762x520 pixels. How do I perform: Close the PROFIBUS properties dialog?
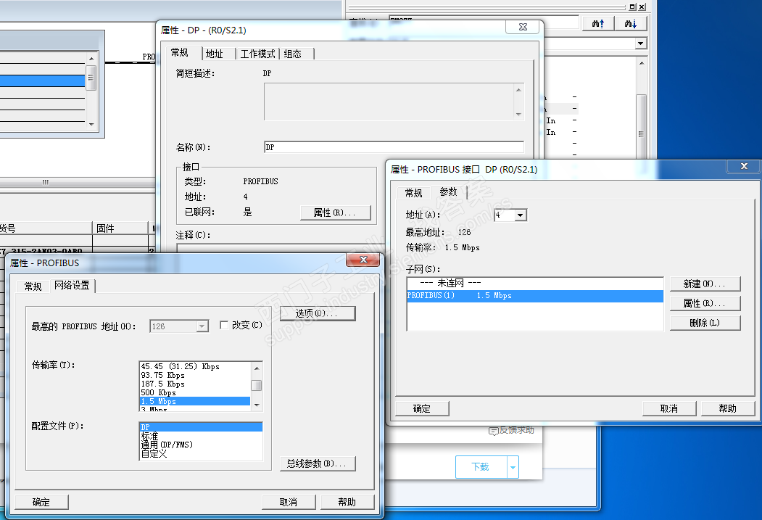point(363,260)
